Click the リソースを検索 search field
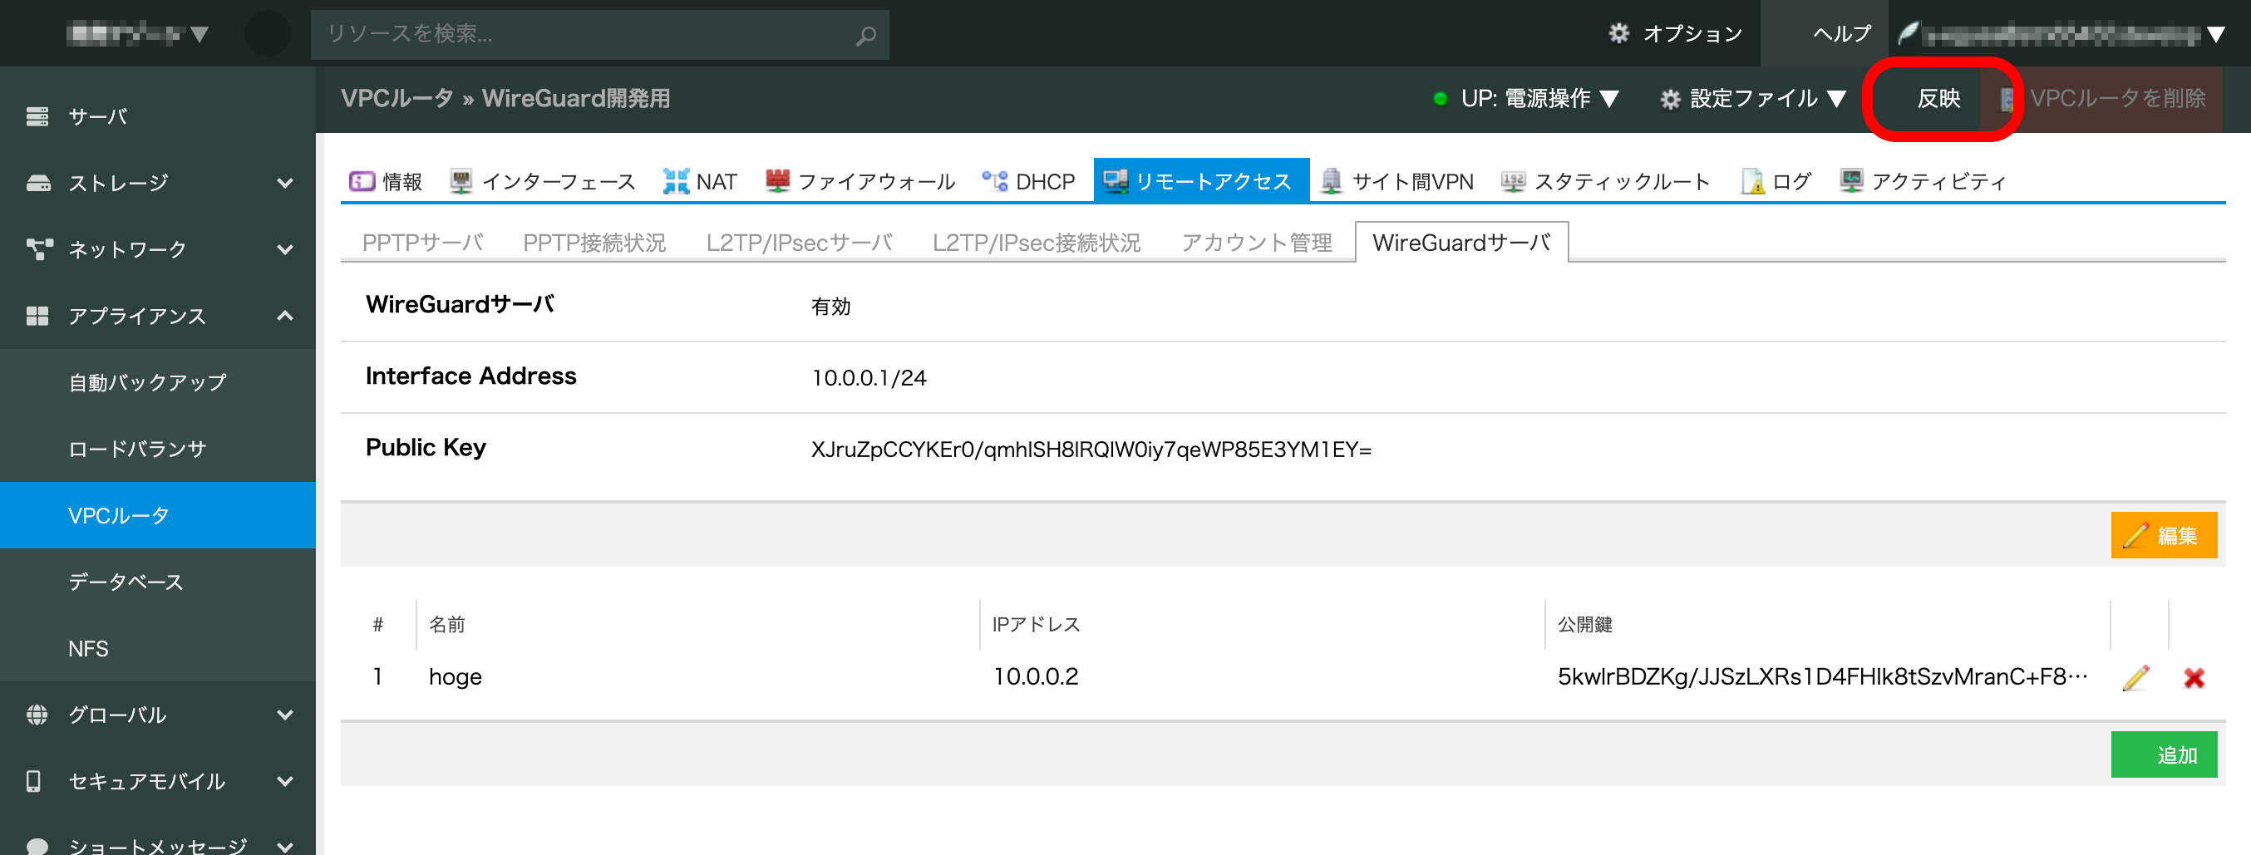Image resolution: width=2251 pixels, height=855 pixels. [x=577, y=35]
